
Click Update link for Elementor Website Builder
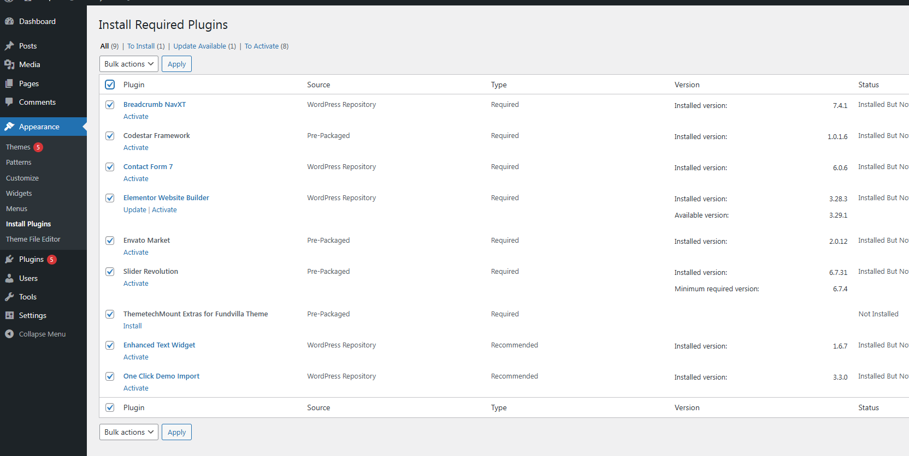point(135,210)
